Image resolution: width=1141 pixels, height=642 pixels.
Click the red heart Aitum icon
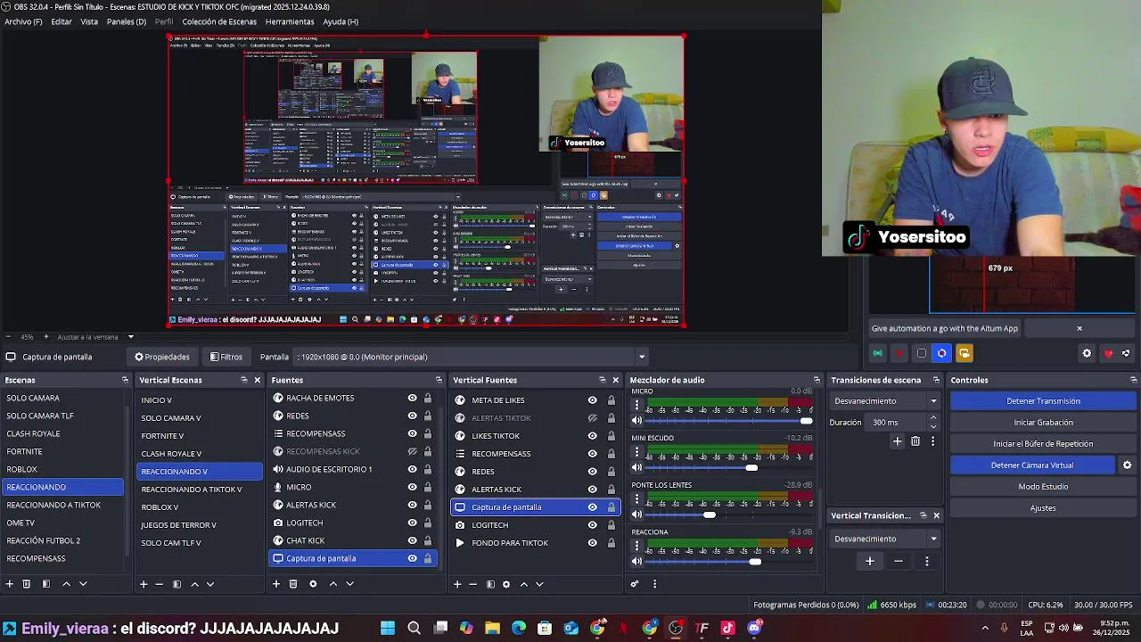(x=1108, y=354)
